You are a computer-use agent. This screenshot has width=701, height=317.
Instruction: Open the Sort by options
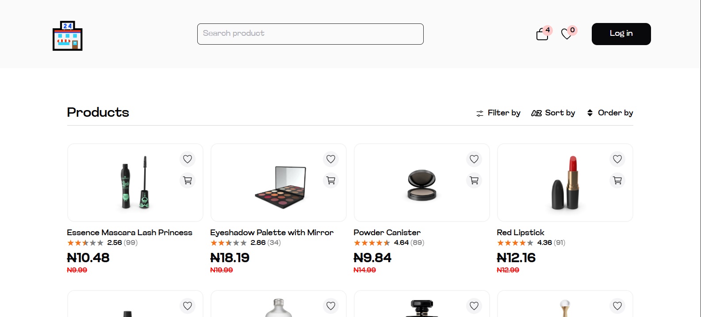[x=553, y=113]
